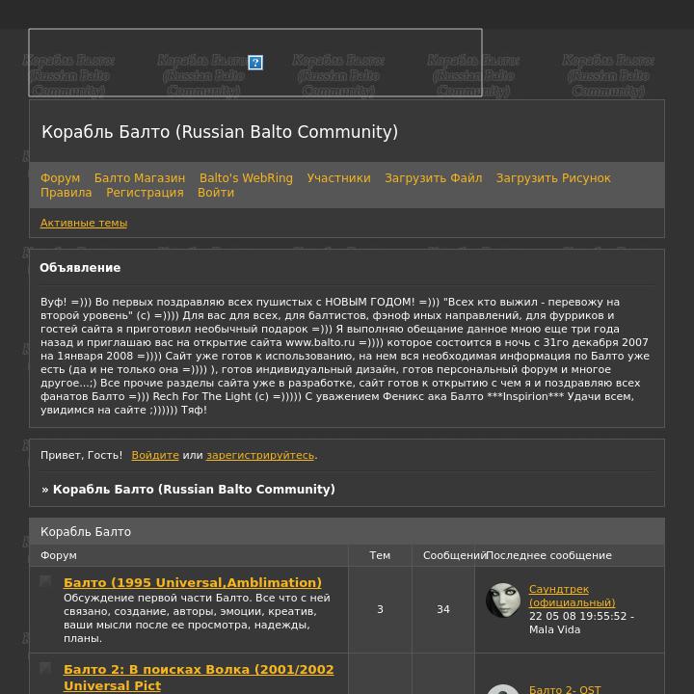
Task: Open forum Балто 2: В поисках Волка
Action: pyautogui.click(x=199, y=678)
